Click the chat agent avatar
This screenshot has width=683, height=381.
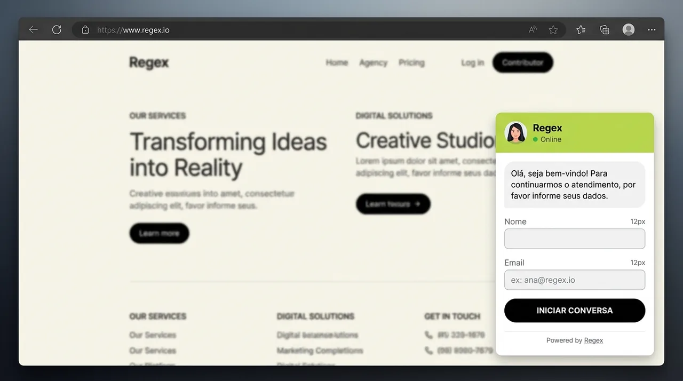point(515,132)
